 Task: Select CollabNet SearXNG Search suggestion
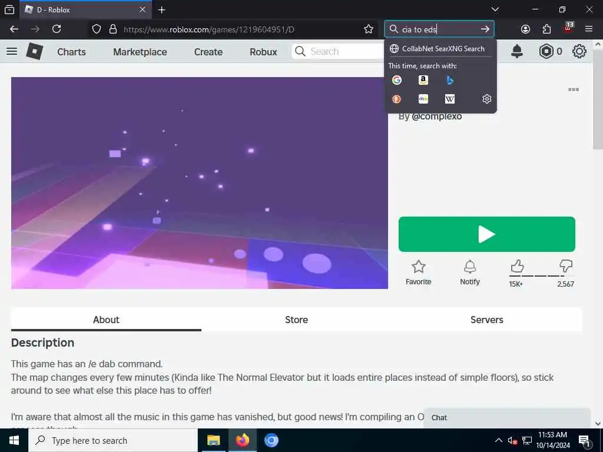click(x=440, y=49)
